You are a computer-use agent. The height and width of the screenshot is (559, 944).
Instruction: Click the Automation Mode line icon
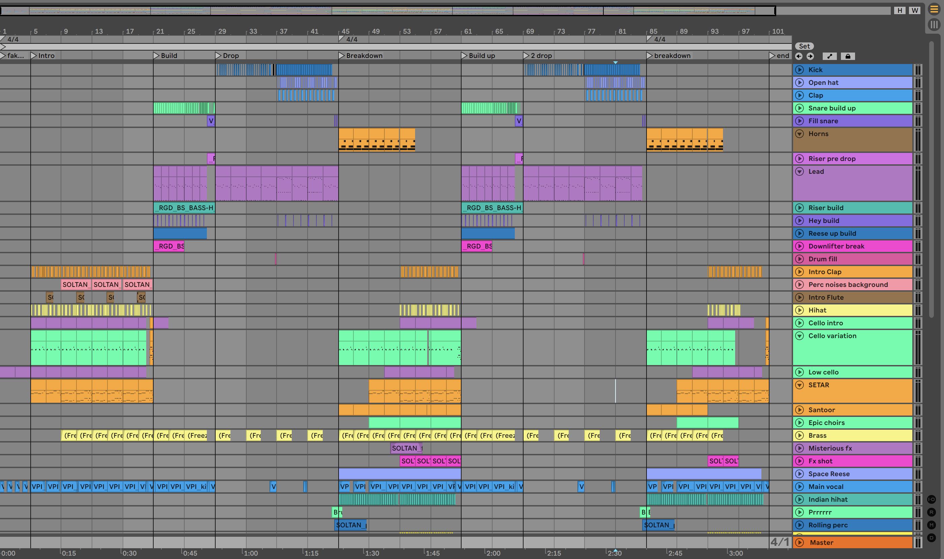(829, 57)
